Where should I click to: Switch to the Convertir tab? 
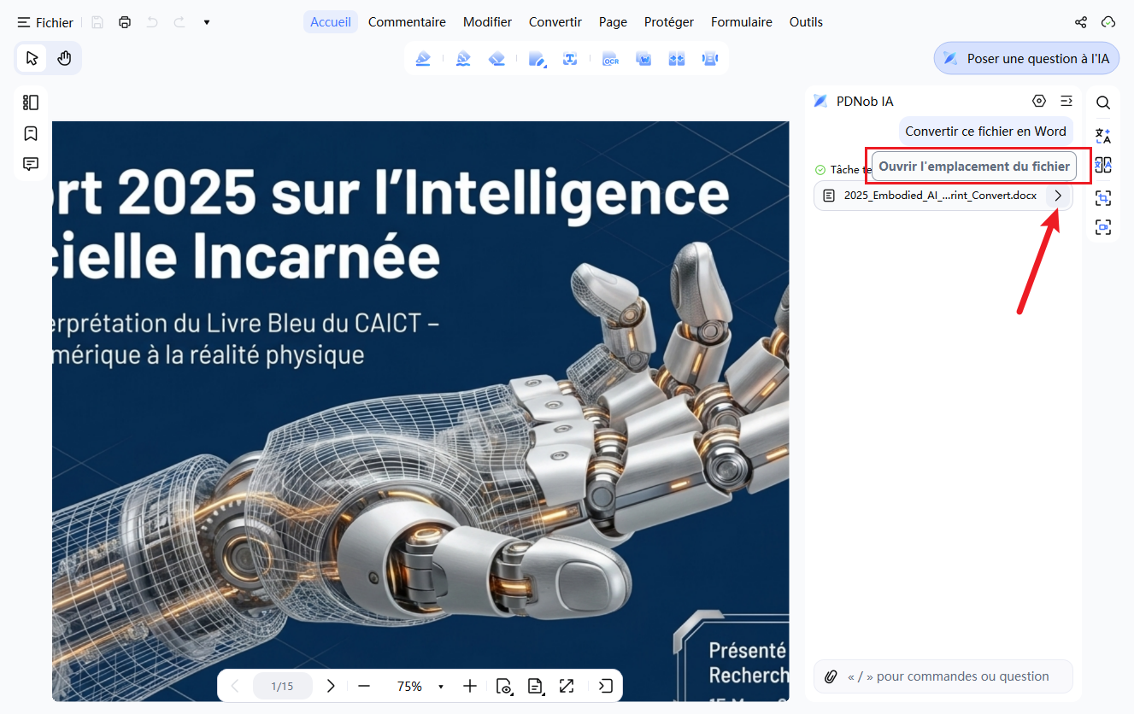pyautogui.click(x=555, y=22)
